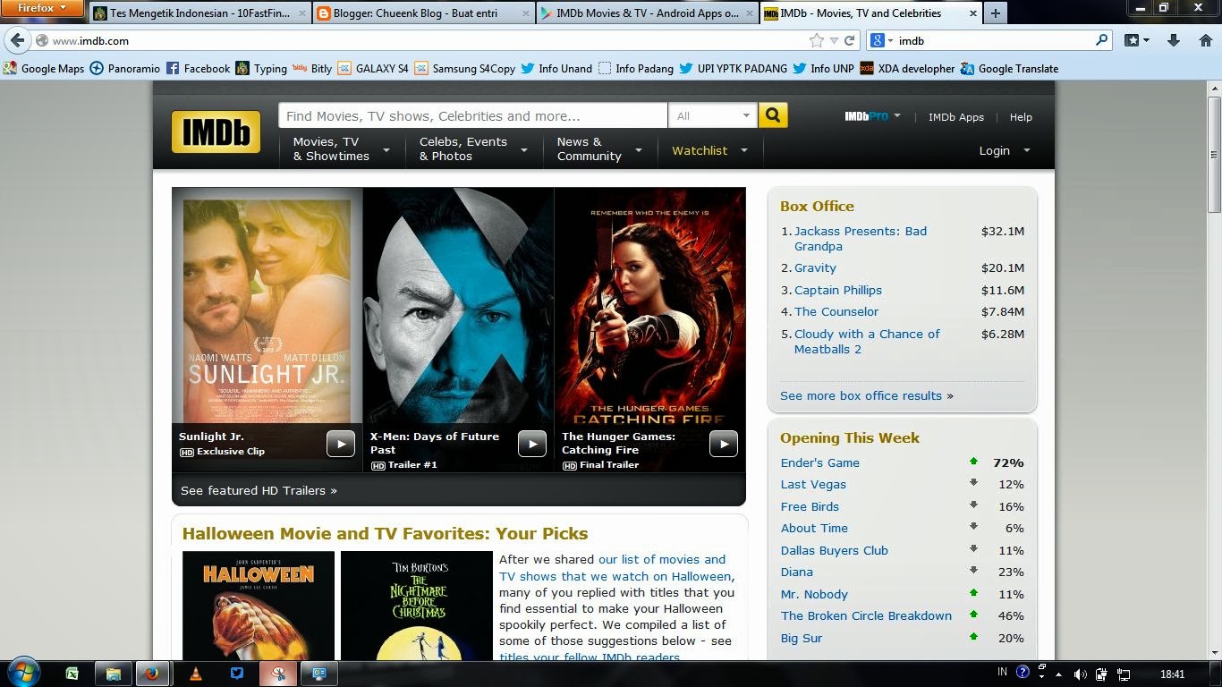This screenshot has width=1222, height=687.
Task: Select the IMDb - Movies, TV and Celebrities tab
Action: point(870,13)
